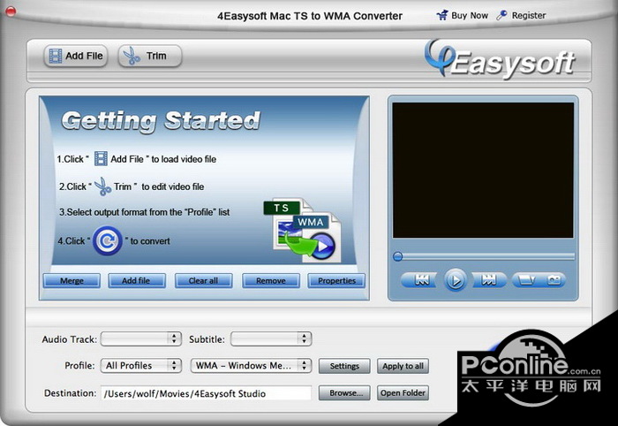618x426 pixels.
Task: Click the Merge button
Action: [72, 281]
